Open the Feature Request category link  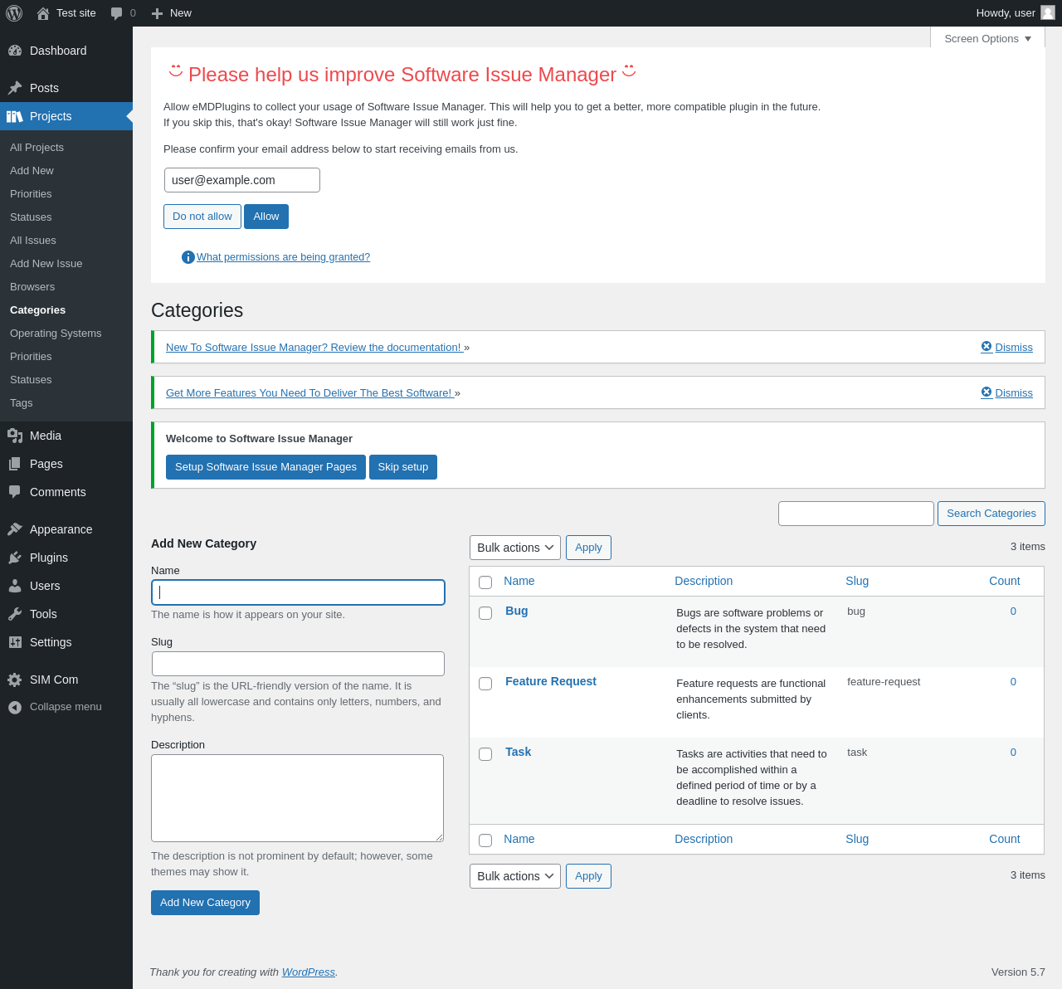[551, 681]
